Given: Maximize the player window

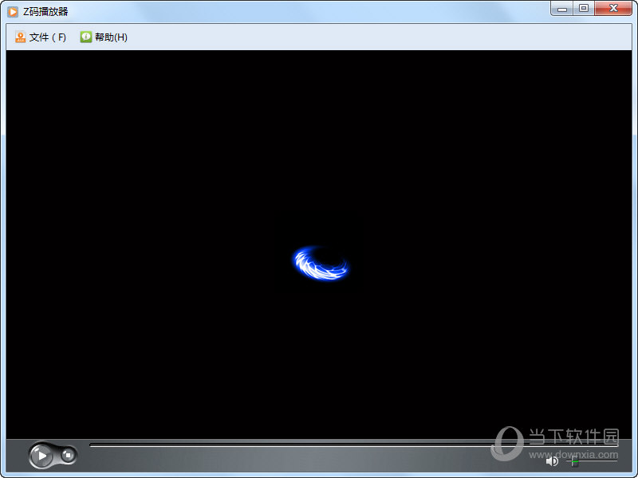Looking at the screenshot, I should coord(584,9).
